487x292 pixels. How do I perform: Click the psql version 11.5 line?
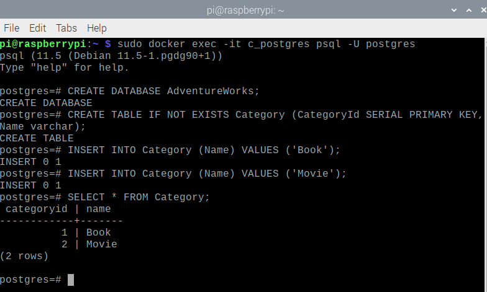[x=111, y=56]
